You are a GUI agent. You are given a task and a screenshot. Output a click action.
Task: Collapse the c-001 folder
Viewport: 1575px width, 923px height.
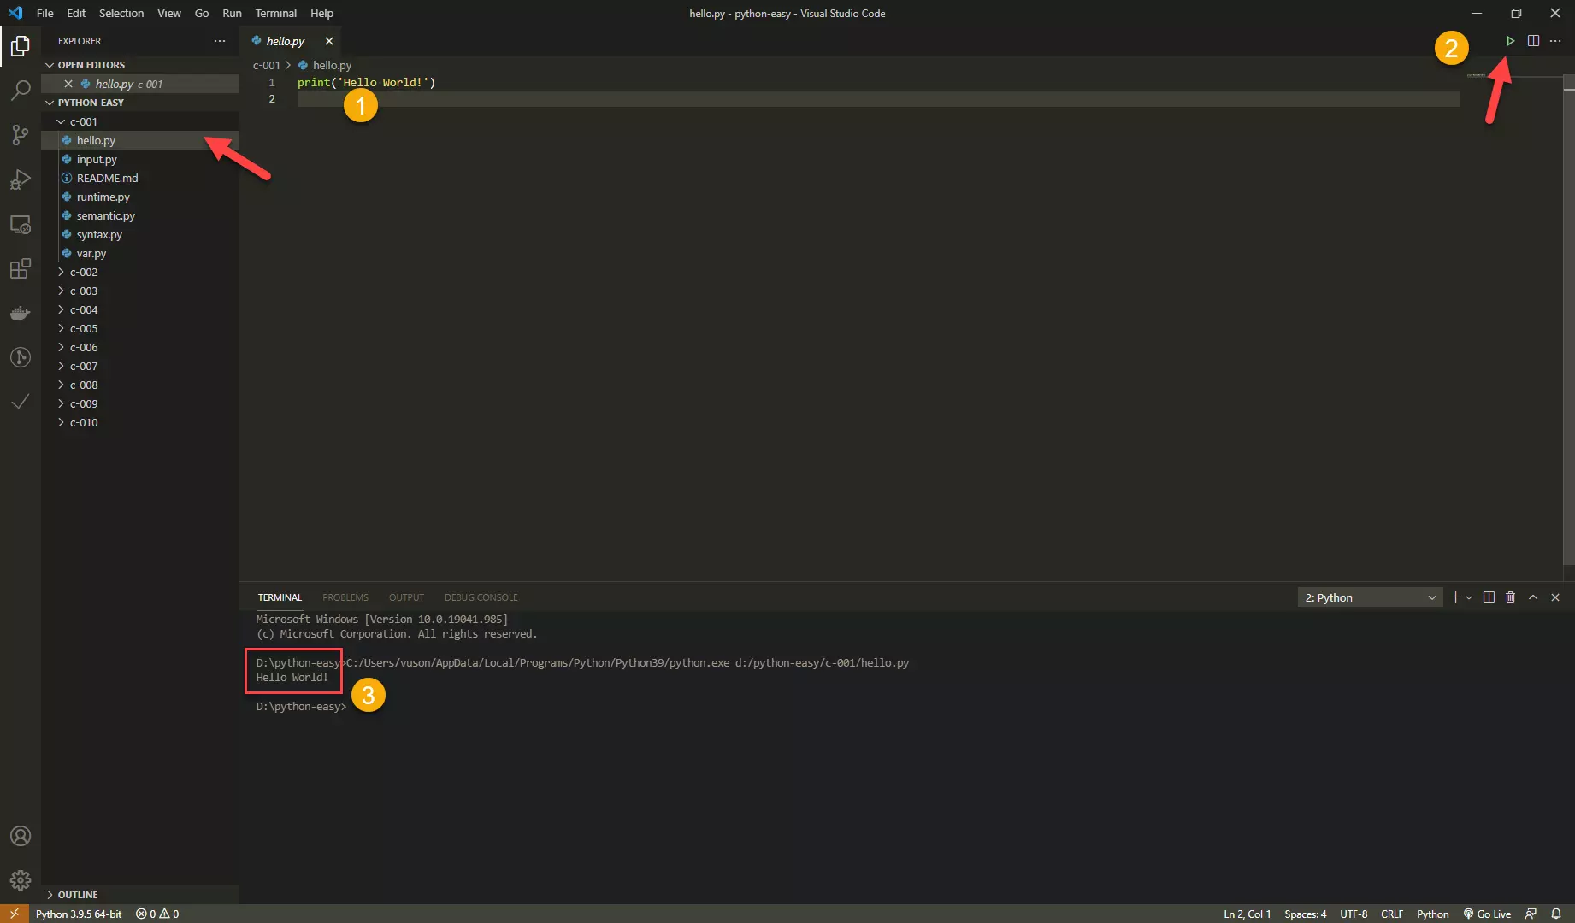click(x=140, y=121)
